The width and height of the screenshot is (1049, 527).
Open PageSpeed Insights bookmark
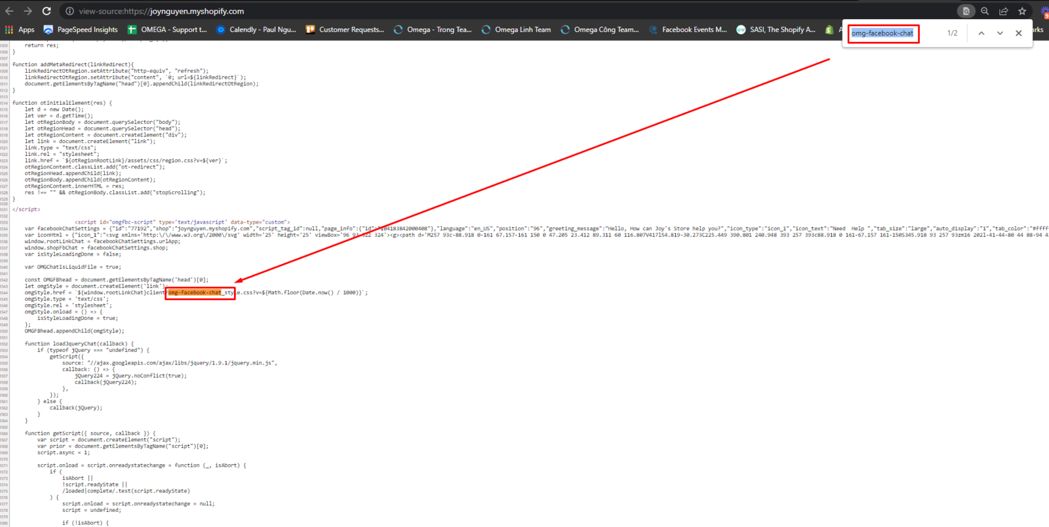click(81, 29)
